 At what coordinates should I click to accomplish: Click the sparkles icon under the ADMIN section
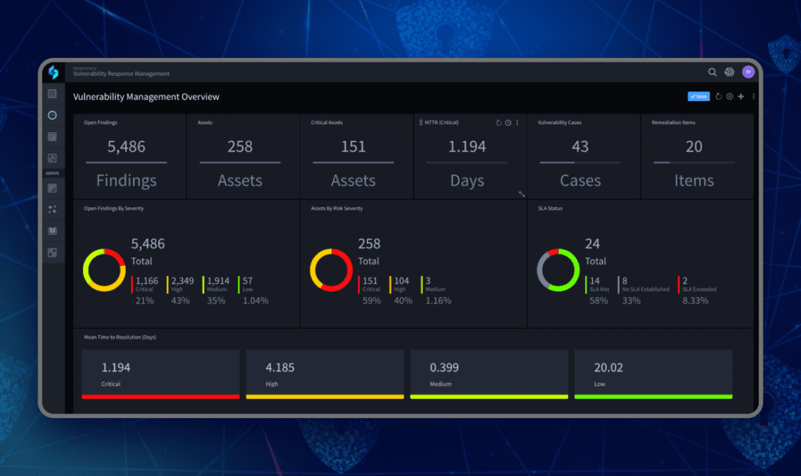(52, 209)
